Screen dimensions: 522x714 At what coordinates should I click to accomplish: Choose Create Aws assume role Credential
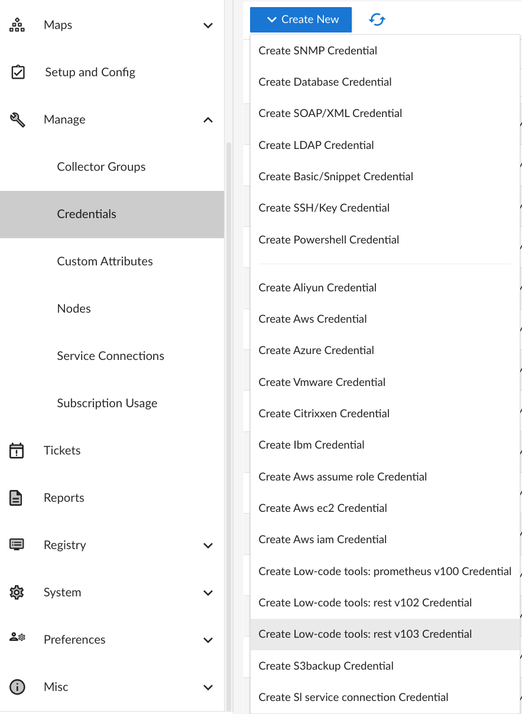(343, 477)
